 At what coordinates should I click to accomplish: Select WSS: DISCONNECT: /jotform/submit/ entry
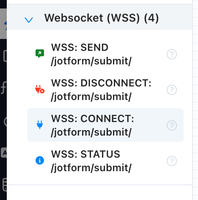(x=105, y=90)
